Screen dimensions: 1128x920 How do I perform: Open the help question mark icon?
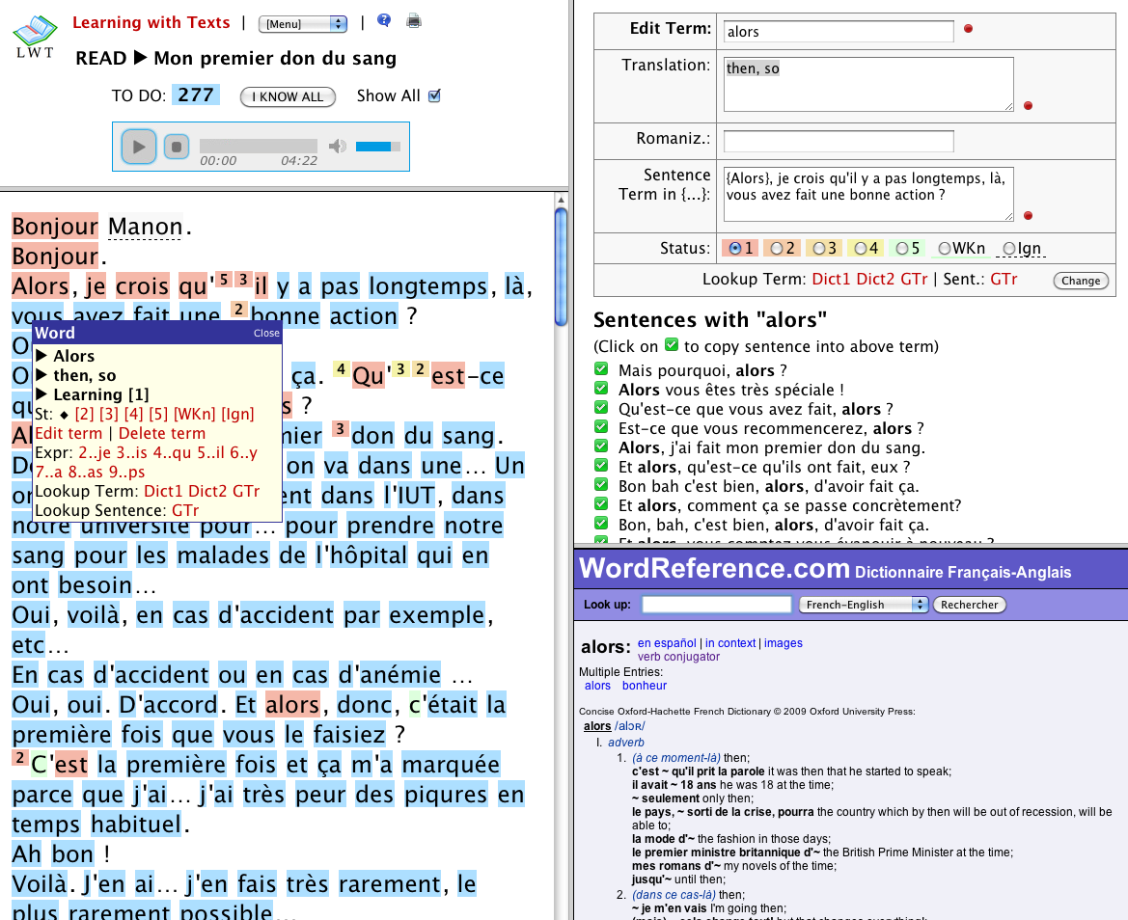pyautogui.click(x=384, y=20)
